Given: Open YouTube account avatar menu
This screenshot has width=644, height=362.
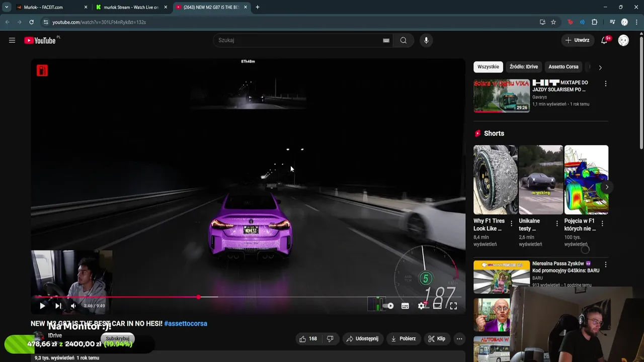Looking at the screenshot, I should (623, 40).
